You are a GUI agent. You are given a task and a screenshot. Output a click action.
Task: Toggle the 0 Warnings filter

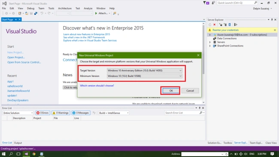[61, 113]
